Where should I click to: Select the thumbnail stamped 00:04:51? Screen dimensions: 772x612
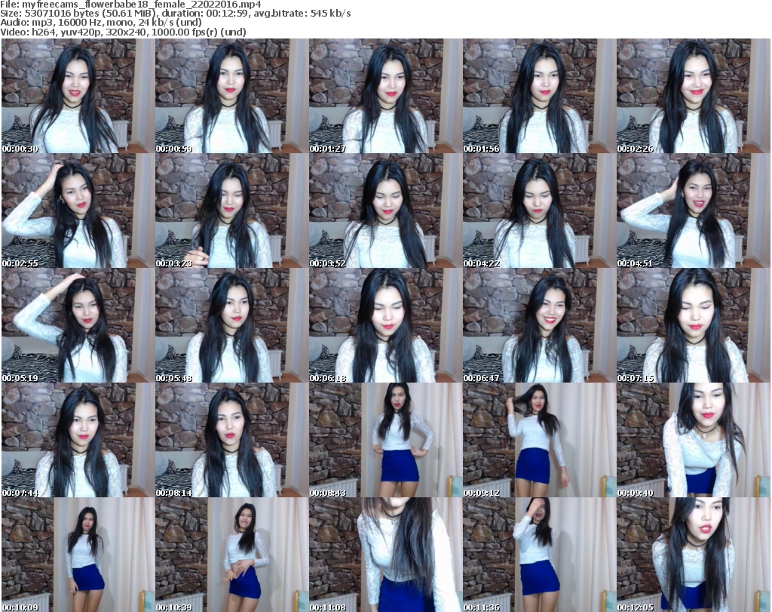[694, 211]
